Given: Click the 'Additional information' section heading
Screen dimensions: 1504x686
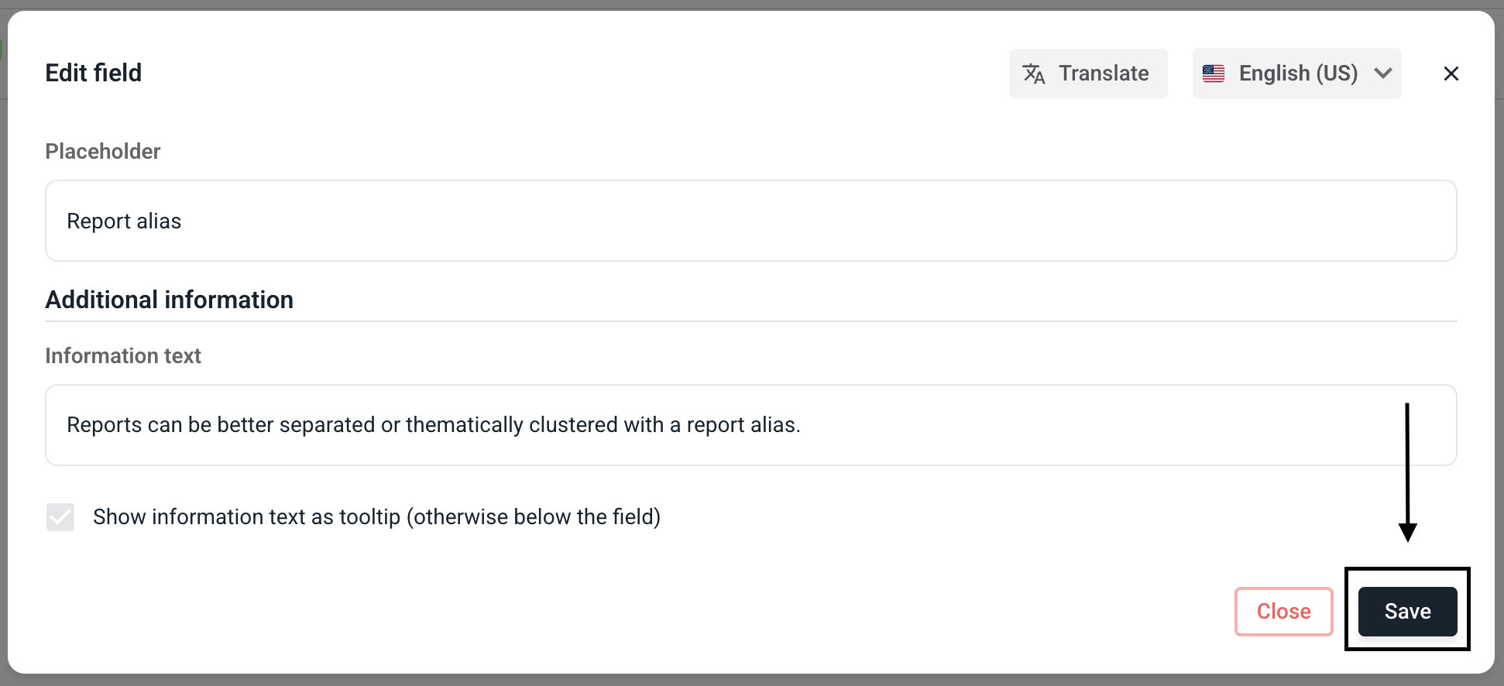Looking at the screenshot, I should [x=169, y=300].
